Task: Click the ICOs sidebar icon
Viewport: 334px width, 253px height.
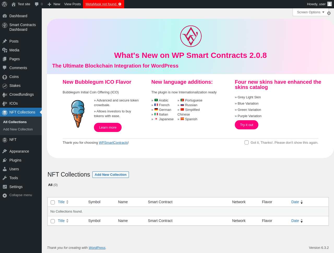Action: (5, 104)
